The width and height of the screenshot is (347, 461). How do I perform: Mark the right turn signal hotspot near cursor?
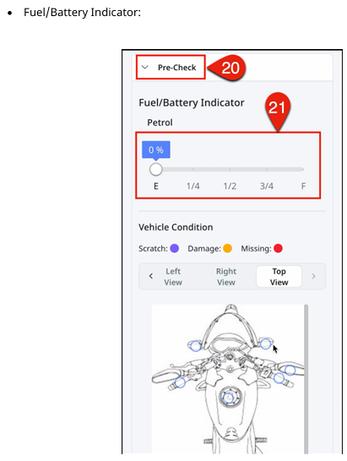(x=266, y=343)
